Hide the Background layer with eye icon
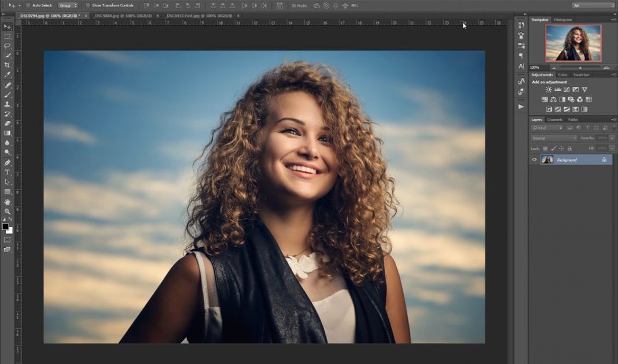Screen dimensions: 618x364 click(534, 159)
